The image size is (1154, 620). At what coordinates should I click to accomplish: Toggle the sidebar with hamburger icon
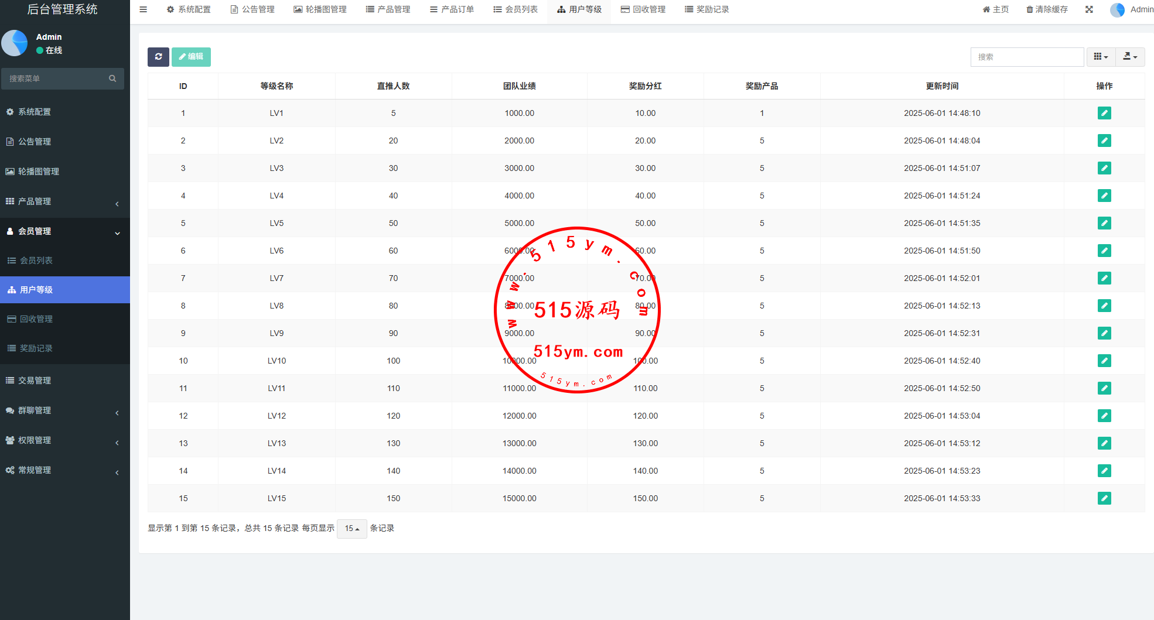143,9
